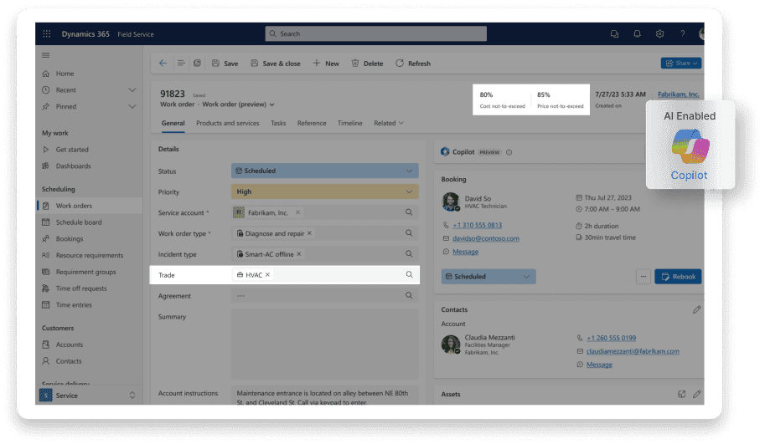765x444 pixels.
Task: Click the Refresh command
Action: (x=412, y=64)
